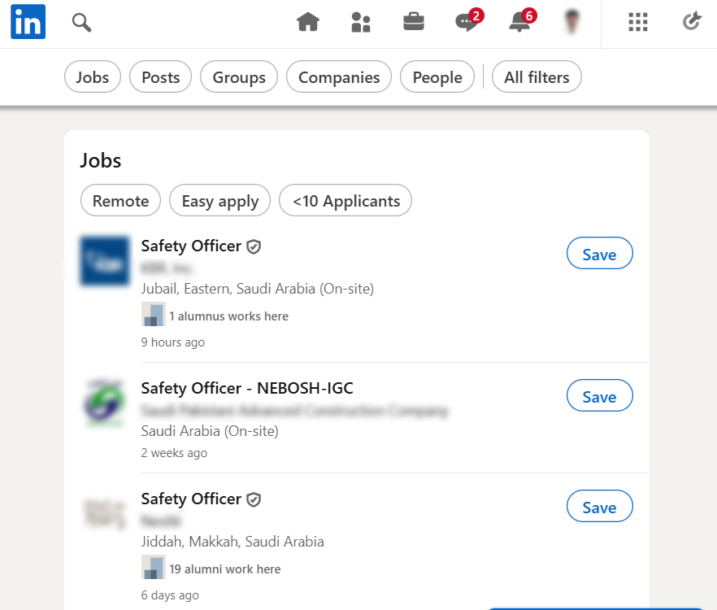The height and width of the screenshot is (610, 717).
Task: Click the first job's company logo thumbnail
Action: 105,261
